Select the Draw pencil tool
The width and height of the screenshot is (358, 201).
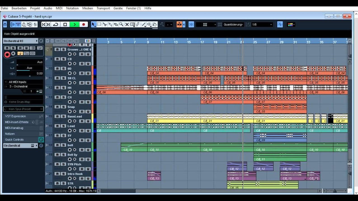click(x=138, y=25)
